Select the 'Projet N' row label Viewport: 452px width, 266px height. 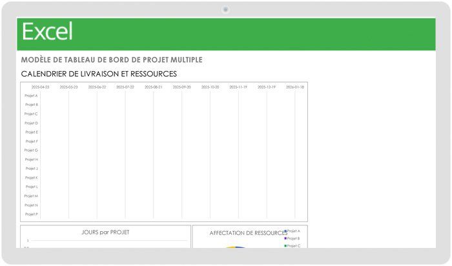click(x=31, y=205)
